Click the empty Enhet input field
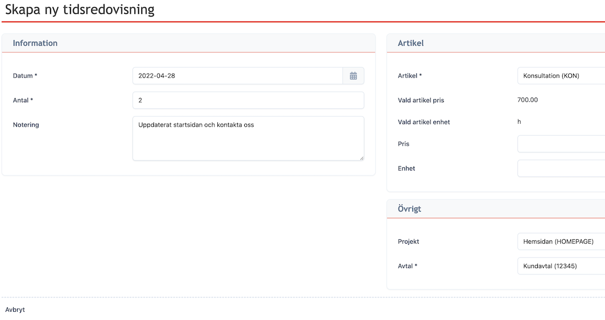 (x=561, y=168)
